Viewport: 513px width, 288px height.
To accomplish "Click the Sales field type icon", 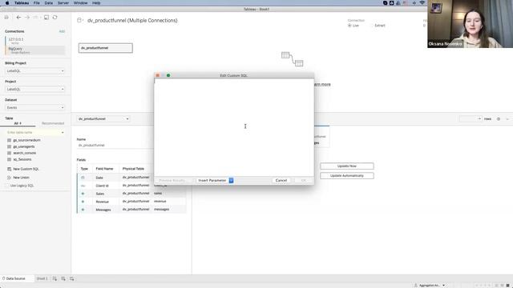I will coord(83,194).
